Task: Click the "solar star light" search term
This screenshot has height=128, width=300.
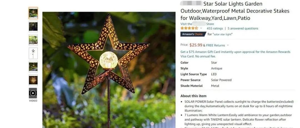Action: [223, 34]
